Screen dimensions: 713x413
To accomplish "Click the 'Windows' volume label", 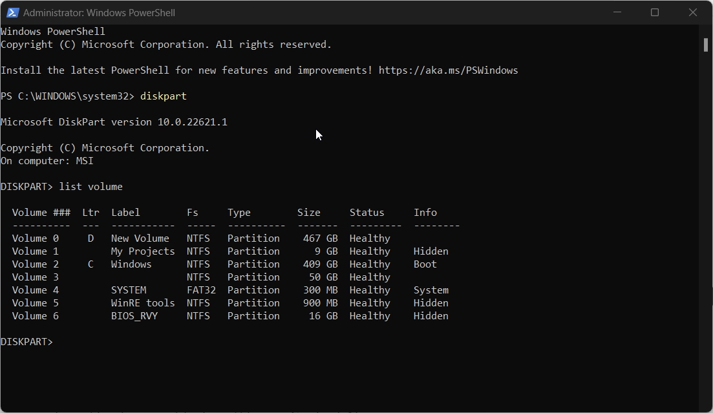I will pos(131,264).
